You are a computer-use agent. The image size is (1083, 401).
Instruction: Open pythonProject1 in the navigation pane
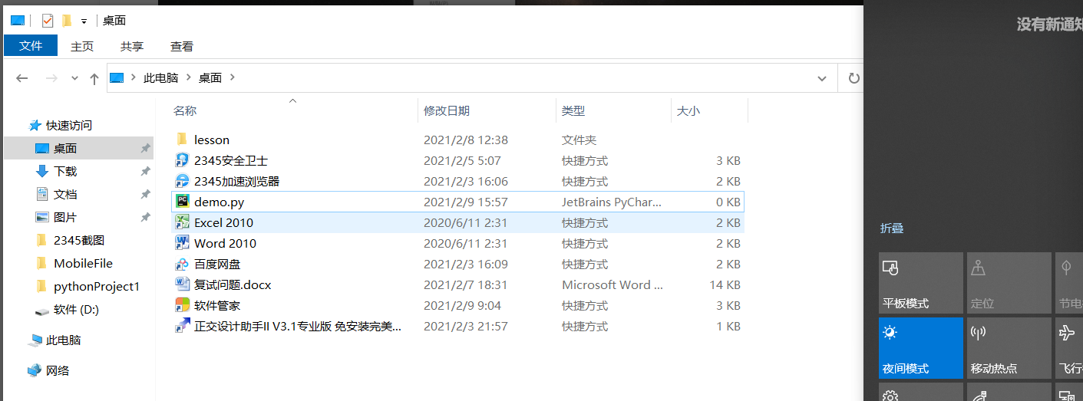click(97, 286)
